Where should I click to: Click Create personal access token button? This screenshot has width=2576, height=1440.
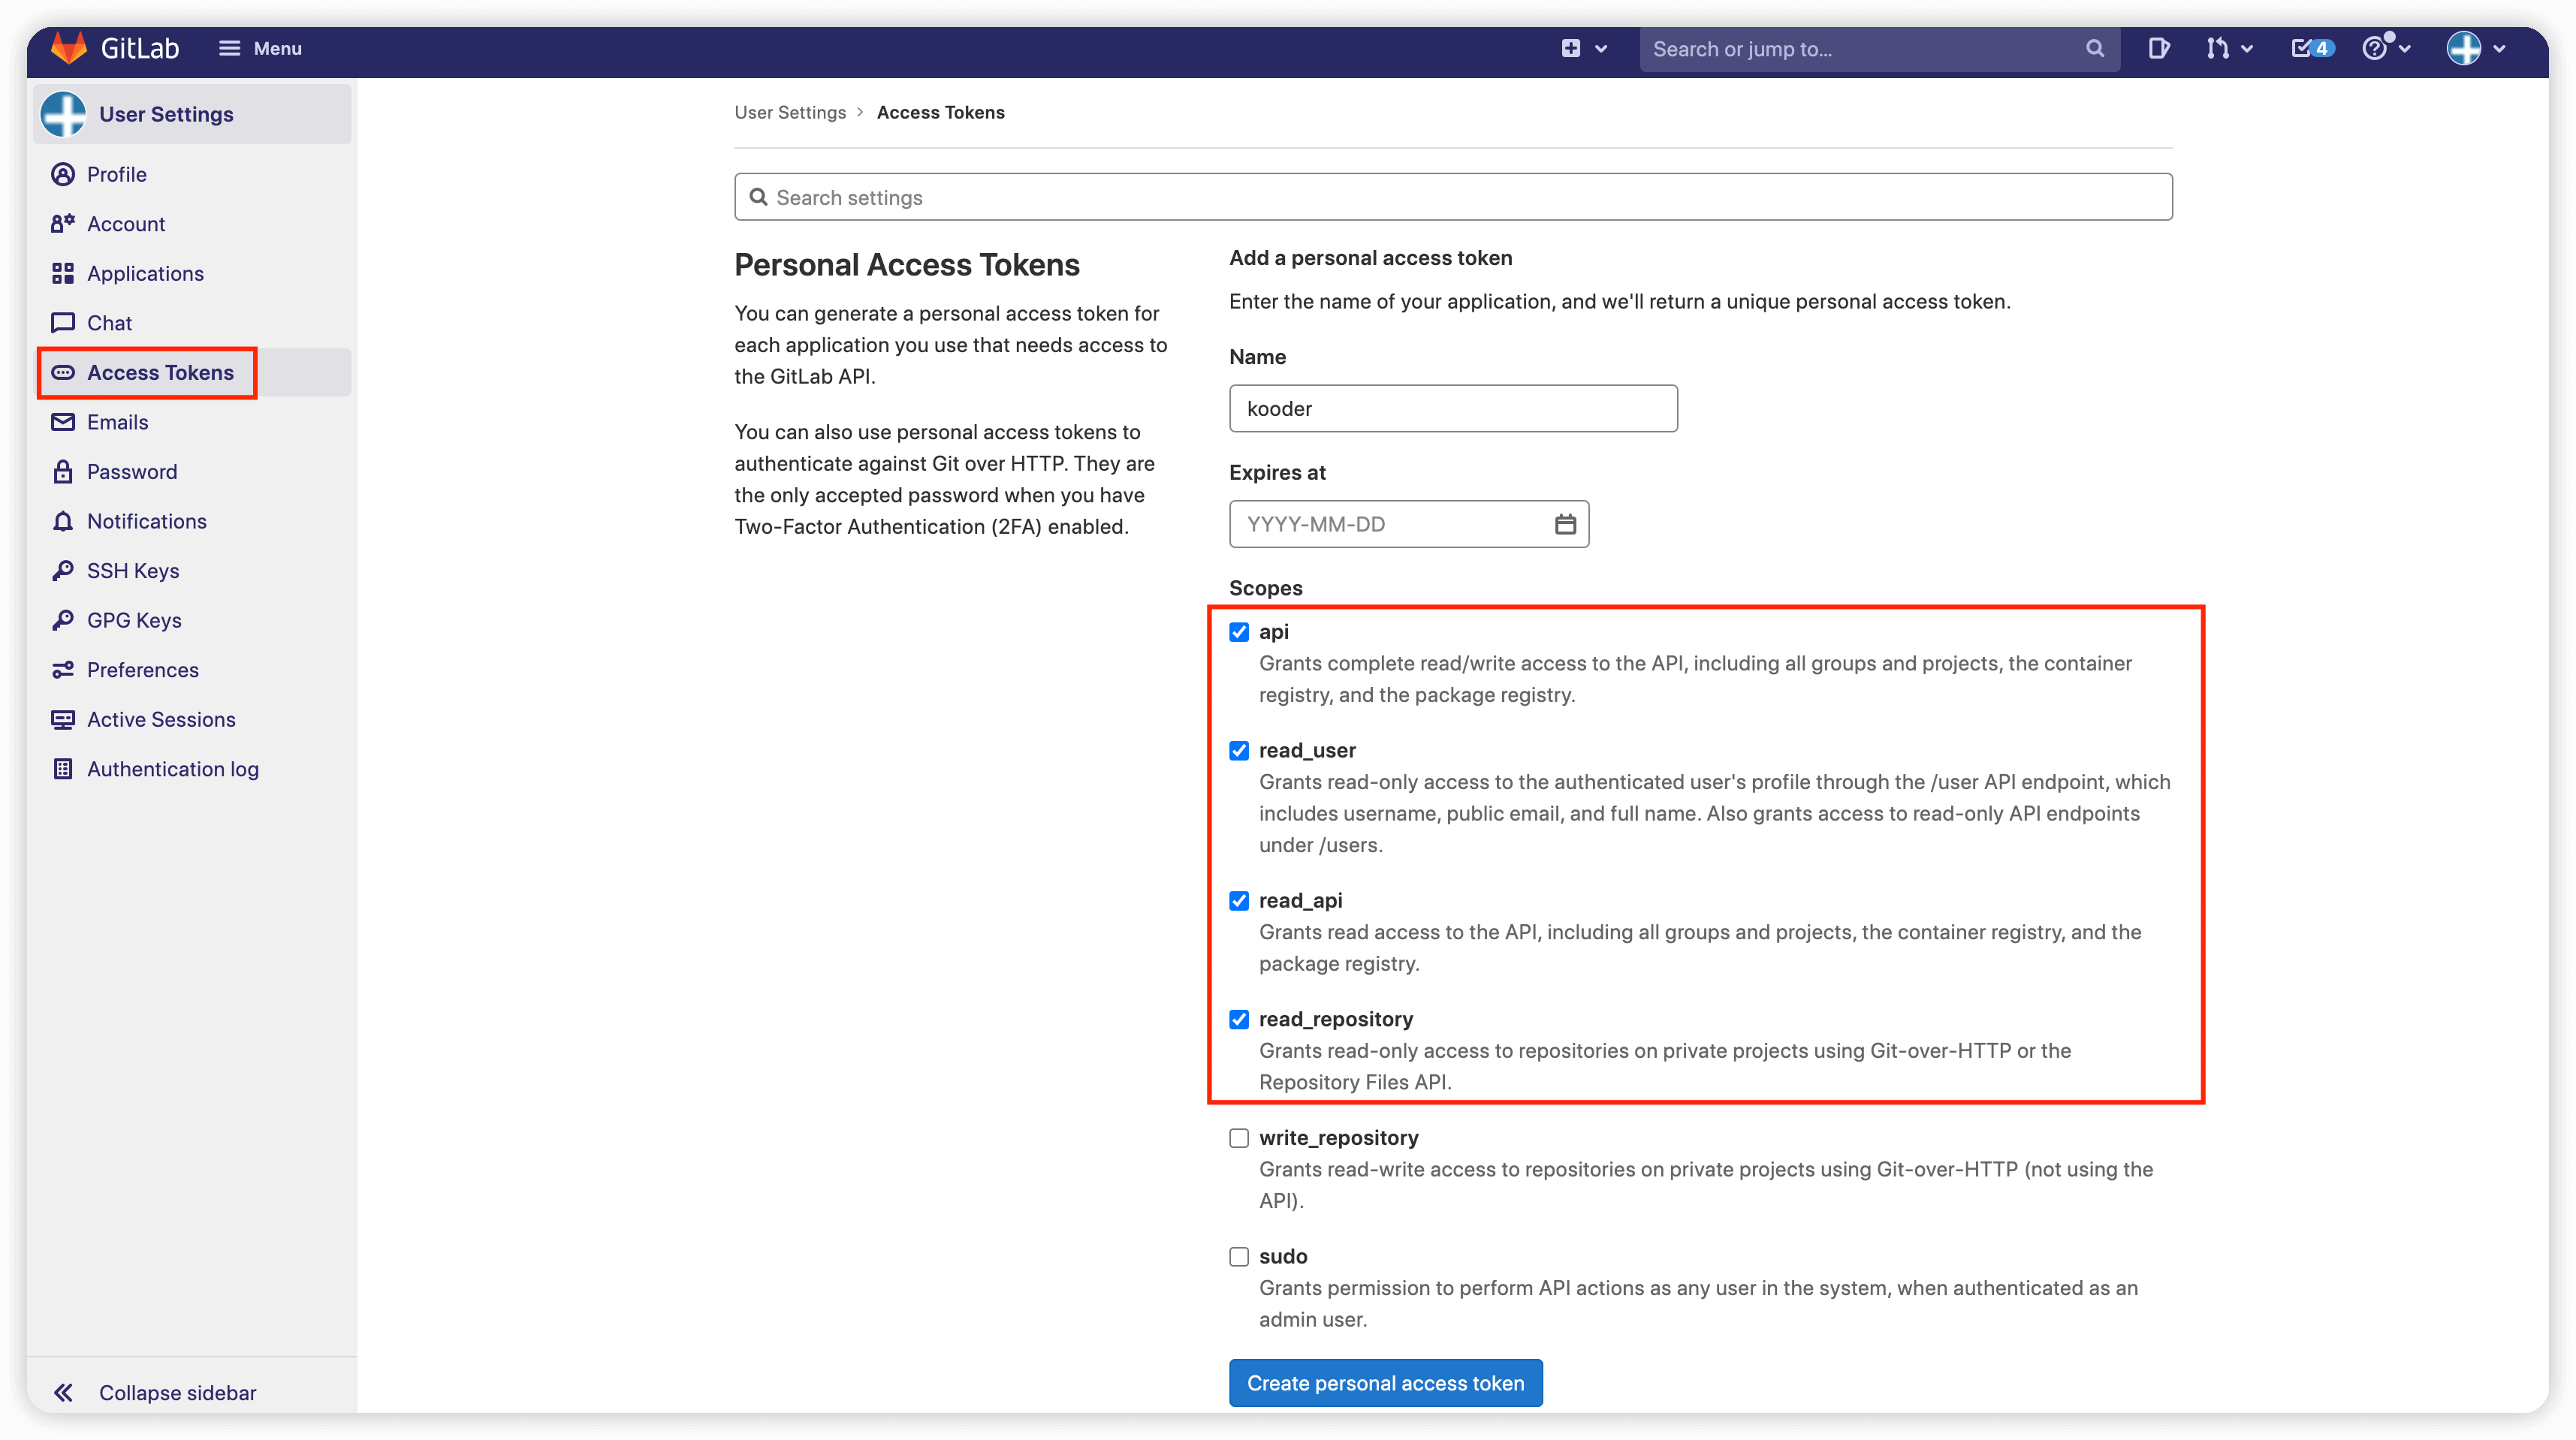[1385, 1382]
